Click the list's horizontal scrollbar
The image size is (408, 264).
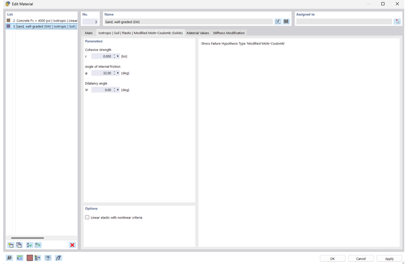pyautogui.click(x=27, y=238)
